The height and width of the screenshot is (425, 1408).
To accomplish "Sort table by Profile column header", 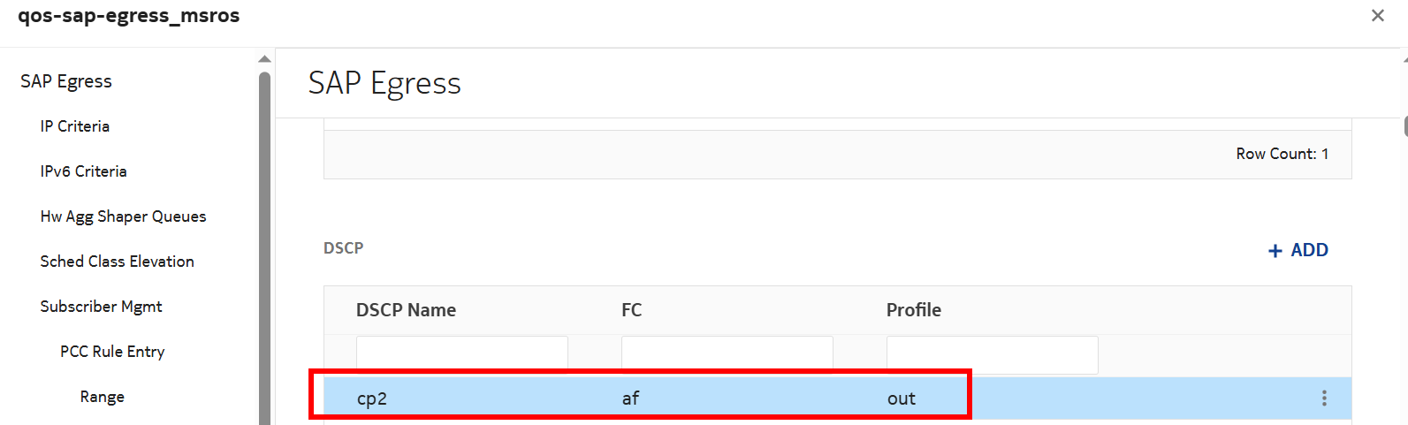I will (x=913, y=310).
